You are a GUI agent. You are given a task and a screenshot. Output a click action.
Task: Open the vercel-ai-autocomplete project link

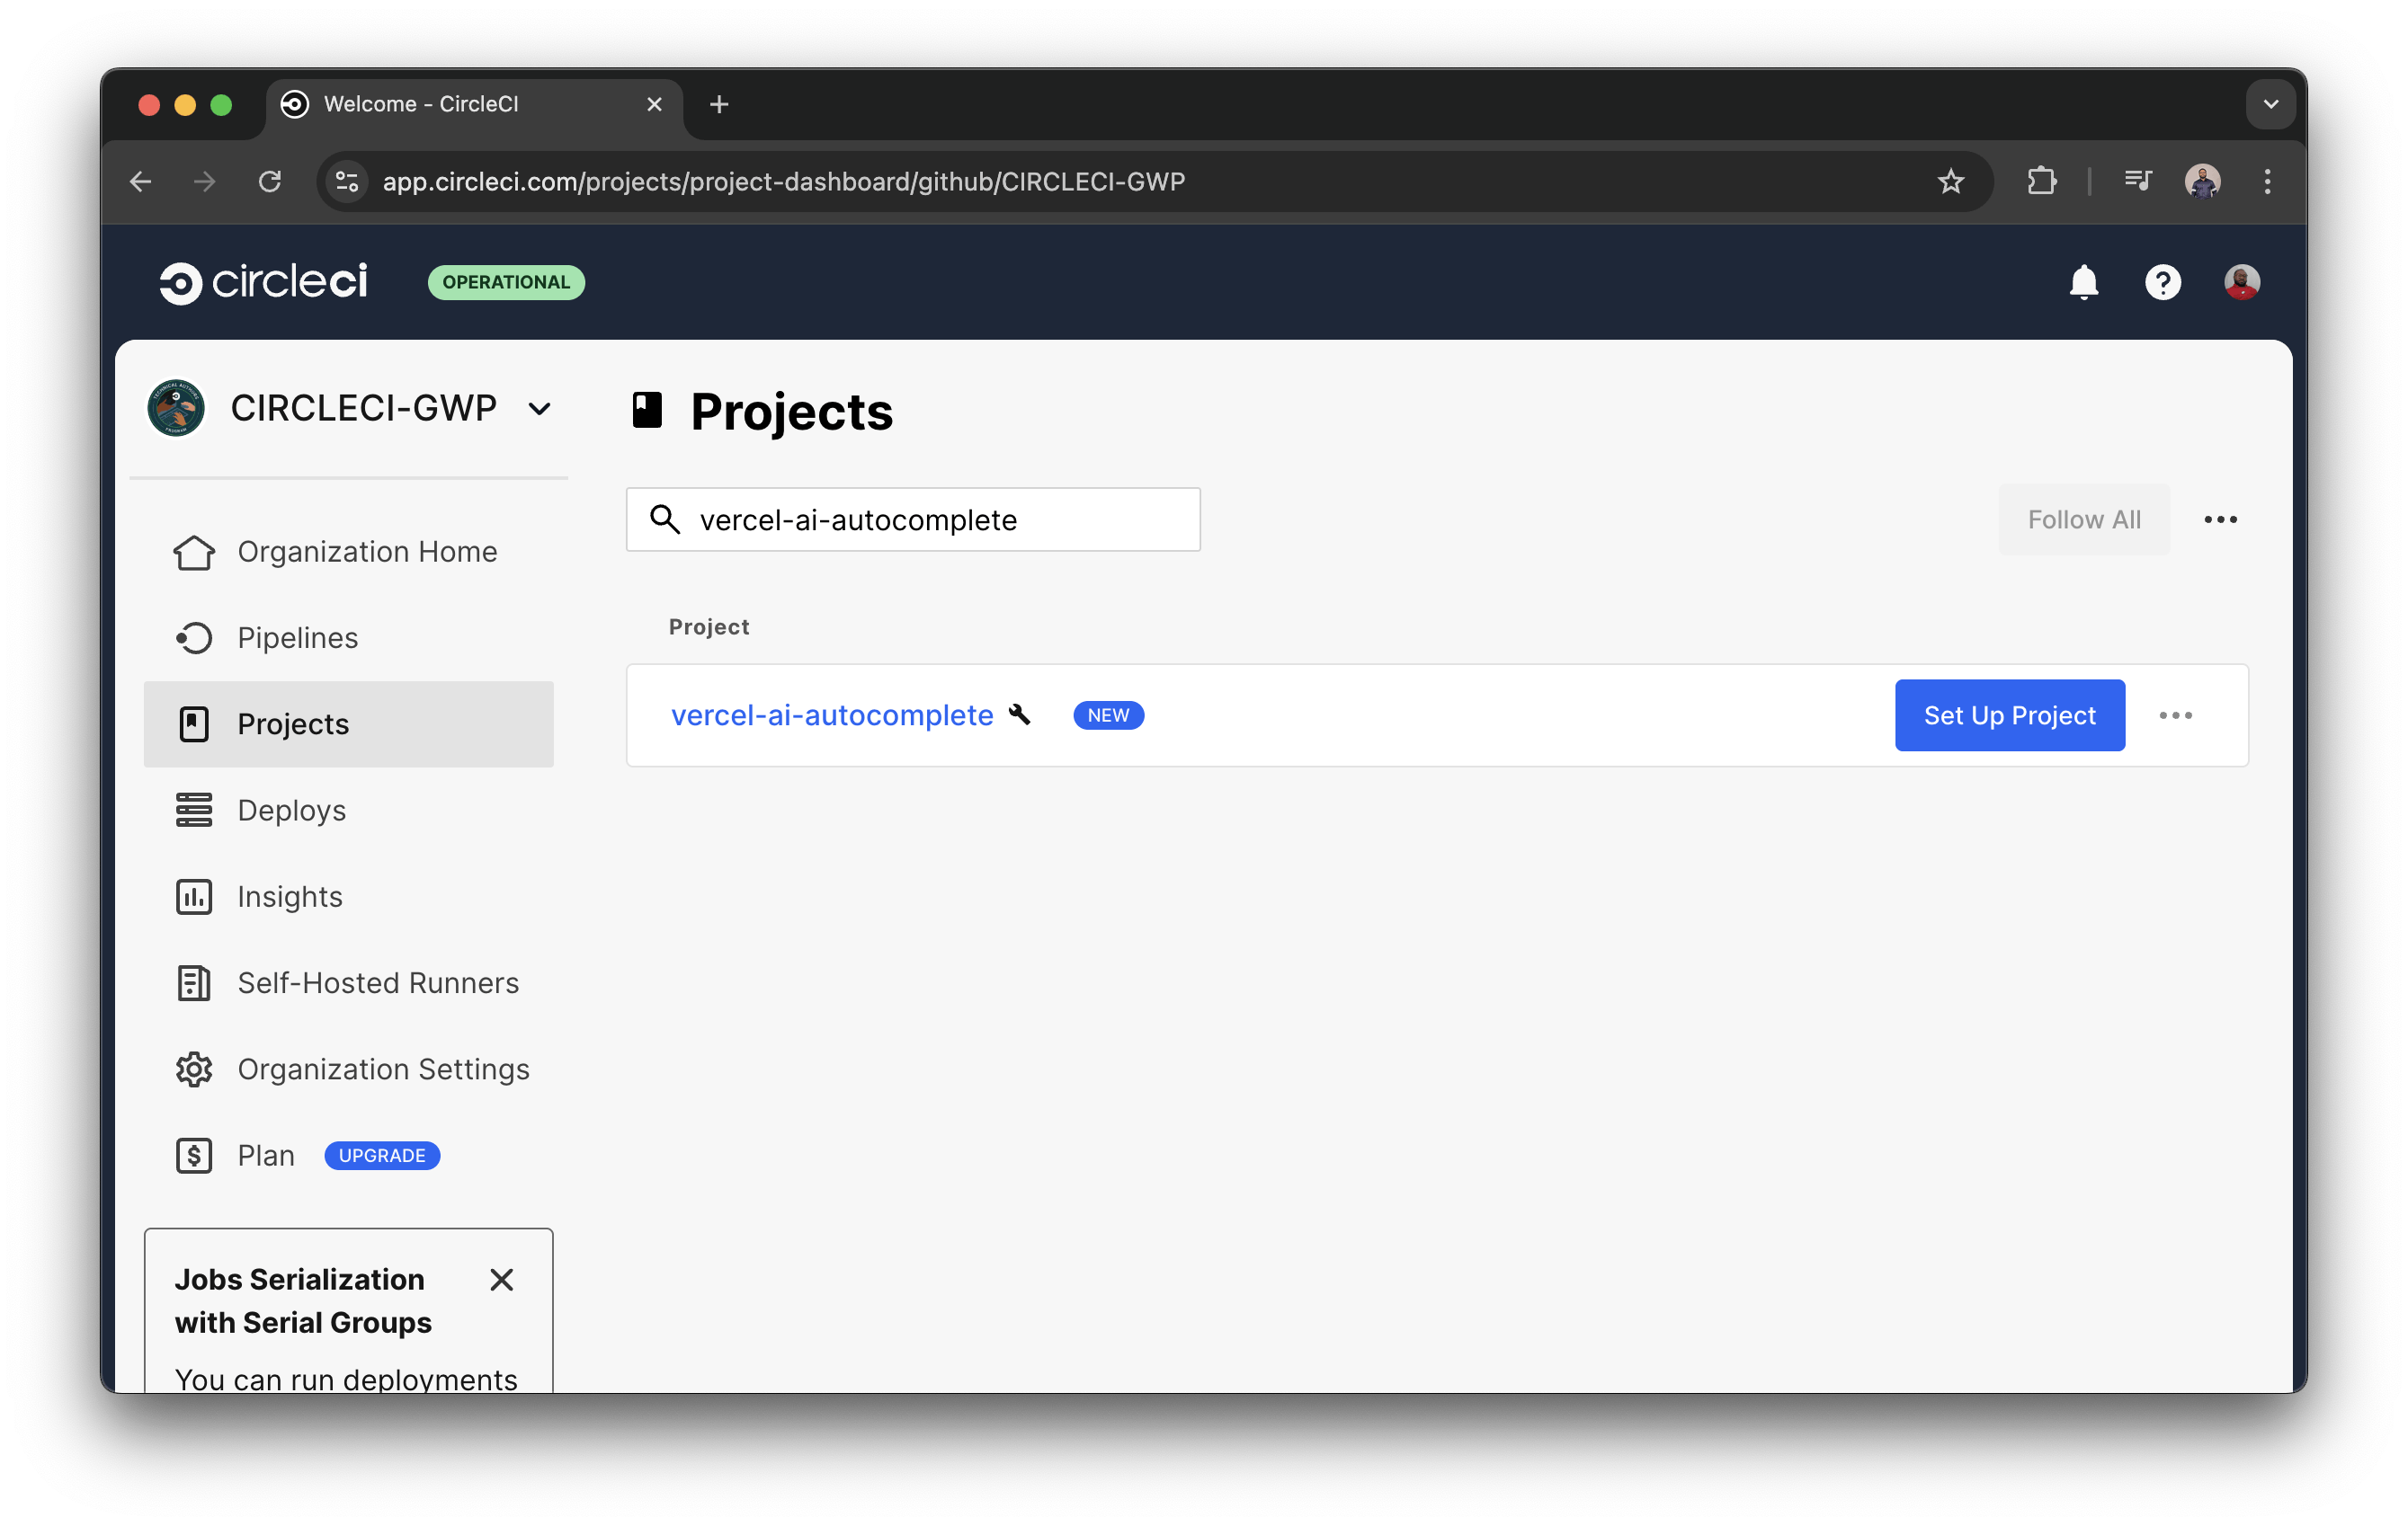click(831, 714)
